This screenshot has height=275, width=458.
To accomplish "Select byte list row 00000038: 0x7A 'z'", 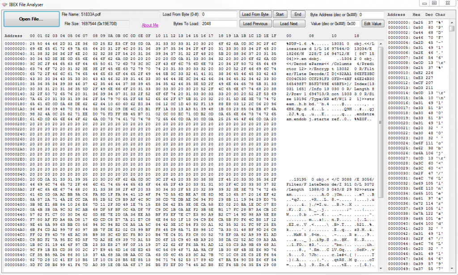I will [416, 213].
